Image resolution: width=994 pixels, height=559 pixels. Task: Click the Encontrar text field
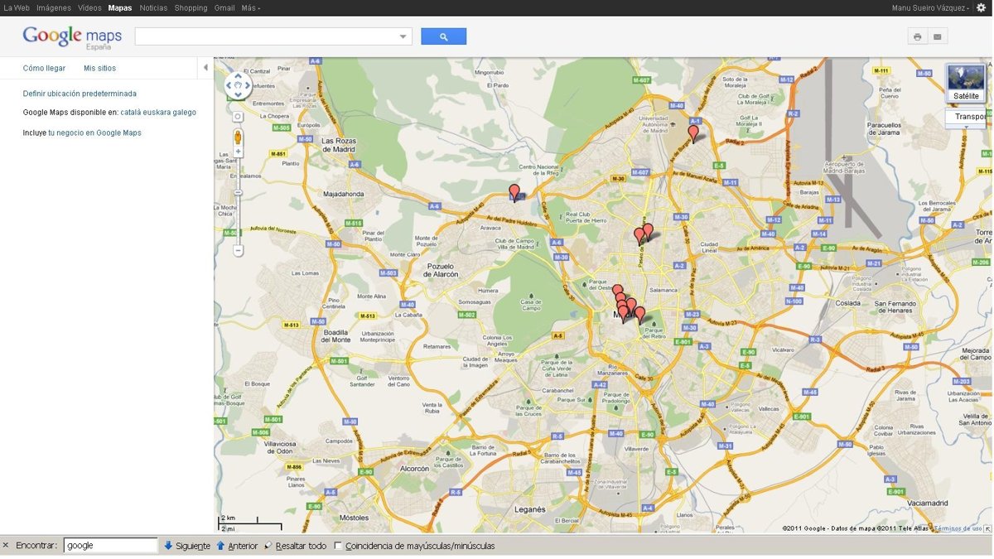point(110,546)
